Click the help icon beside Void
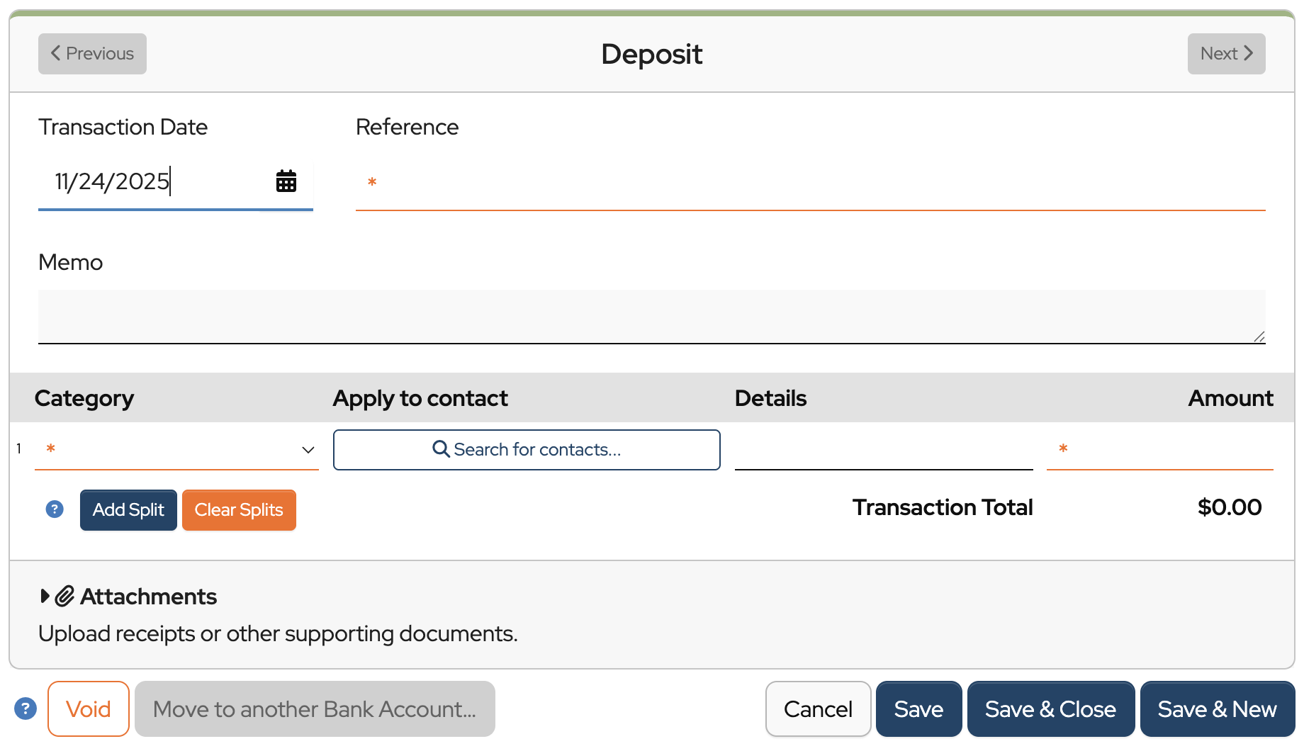This screenshot has height=751, width=1304. coord(26,708)
